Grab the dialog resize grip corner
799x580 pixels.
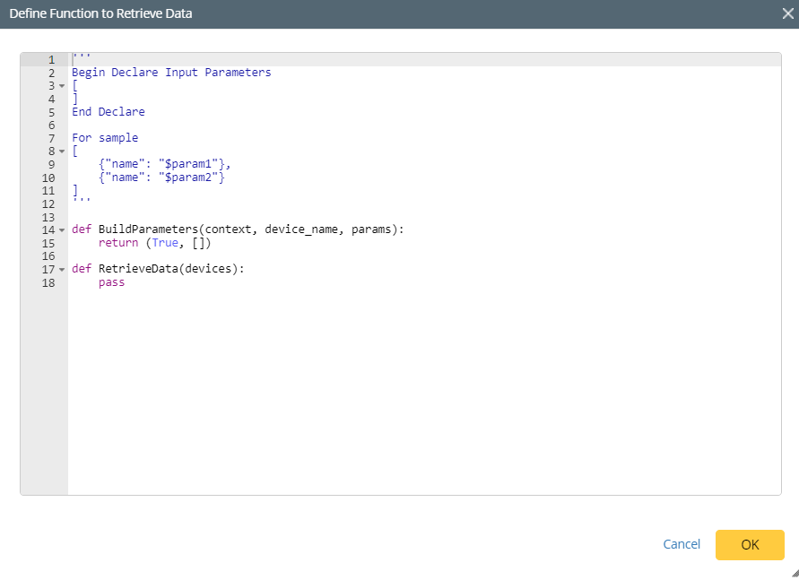pyautogui.click(x=793, y=573)
